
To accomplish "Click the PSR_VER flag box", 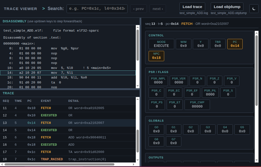I will 179,81.
